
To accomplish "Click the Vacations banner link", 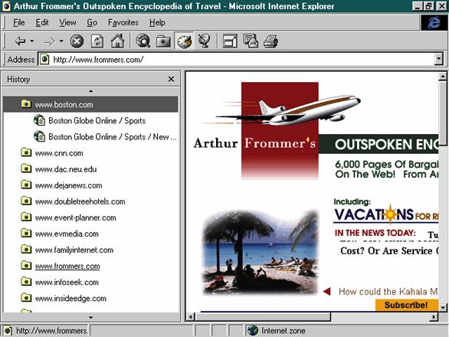I will click(x=385, y=214).
